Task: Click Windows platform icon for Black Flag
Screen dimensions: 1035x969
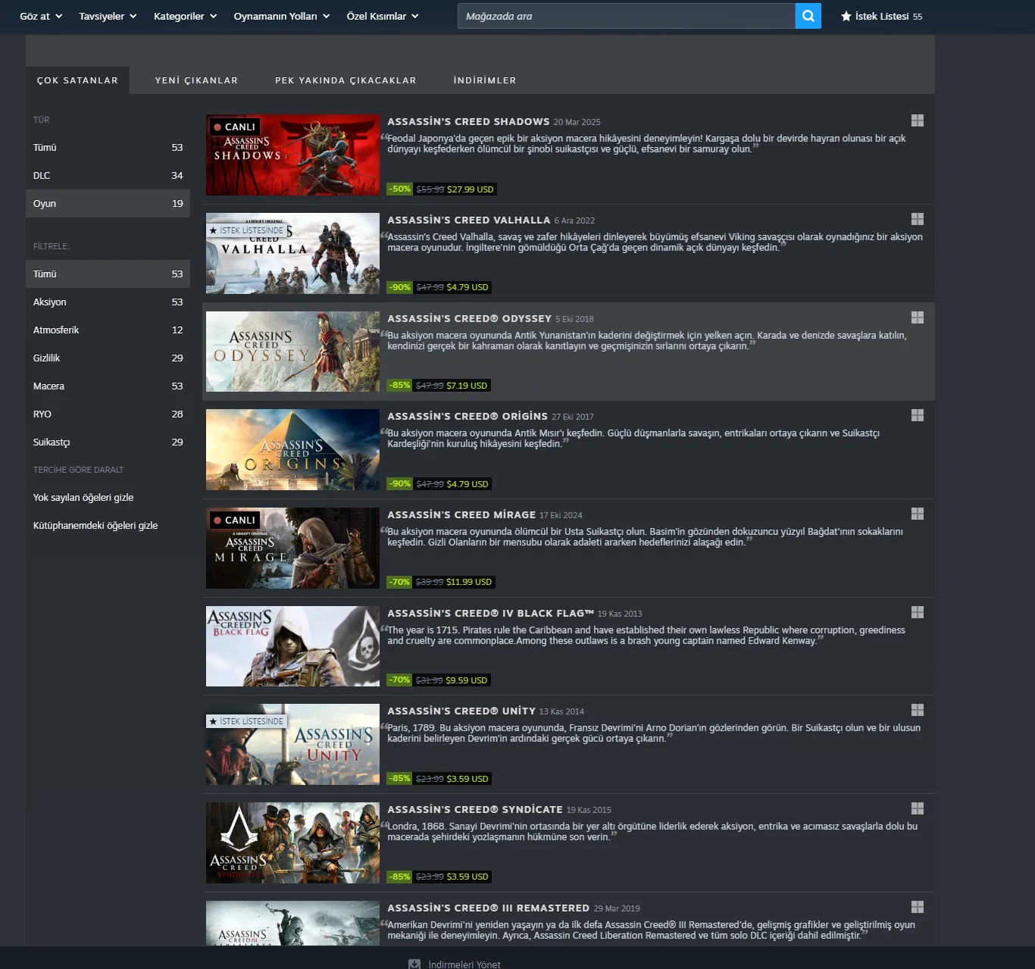Action: 918,612
